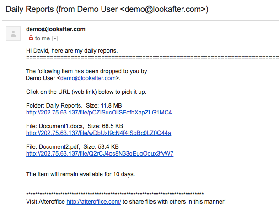Open the Daily Reports folder download URL

(99, 112)
